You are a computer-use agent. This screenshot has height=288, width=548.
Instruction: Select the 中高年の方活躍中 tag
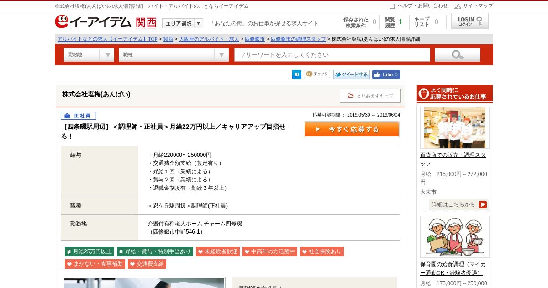pyautogui.click(x=270, y=251)
